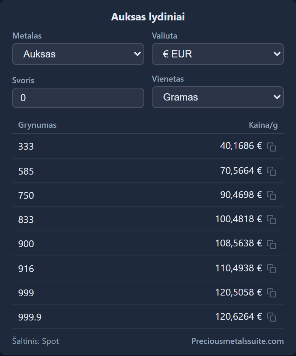296x356 pixels.
Task: Select the 999.9 purity row
Action: point(148,316)
